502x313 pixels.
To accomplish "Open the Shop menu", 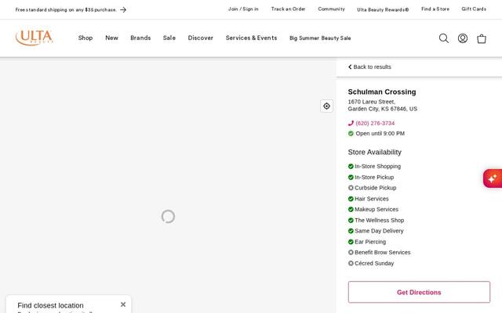I will (x=85, y=38).
